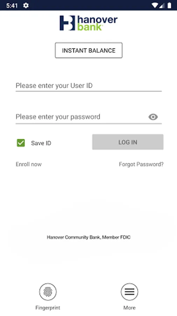Open the Forgot Password? link

(141, 164)
